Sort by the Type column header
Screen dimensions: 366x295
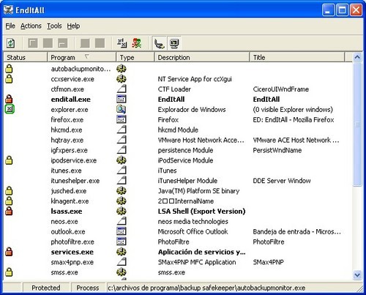(x=135, y=57)
